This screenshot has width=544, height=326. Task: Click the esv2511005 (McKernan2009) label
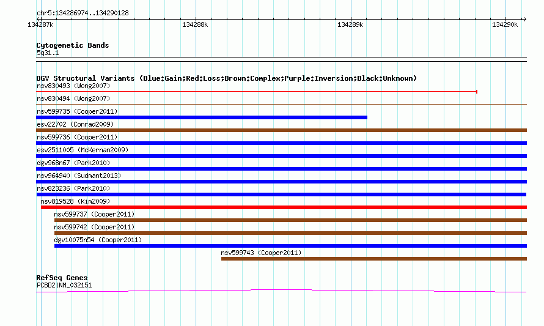(x=83, y=150)
